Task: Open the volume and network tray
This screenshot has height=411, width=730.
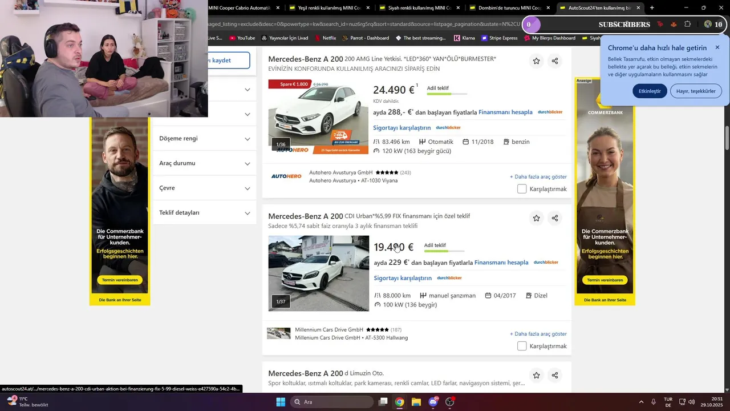Action: (687, 402)
